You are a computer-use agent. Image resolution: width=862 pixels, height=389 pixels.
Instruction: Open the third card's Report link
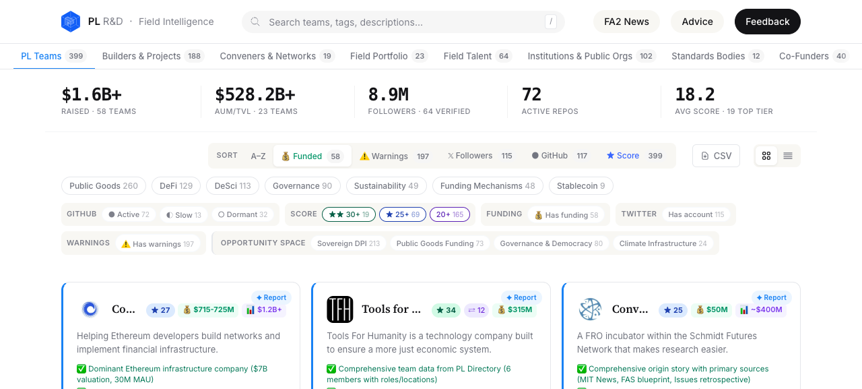point(771,297)
